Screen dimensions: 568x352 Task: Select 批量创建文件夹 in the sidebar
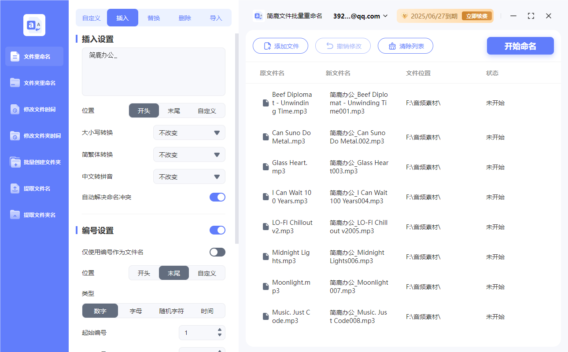34,162
